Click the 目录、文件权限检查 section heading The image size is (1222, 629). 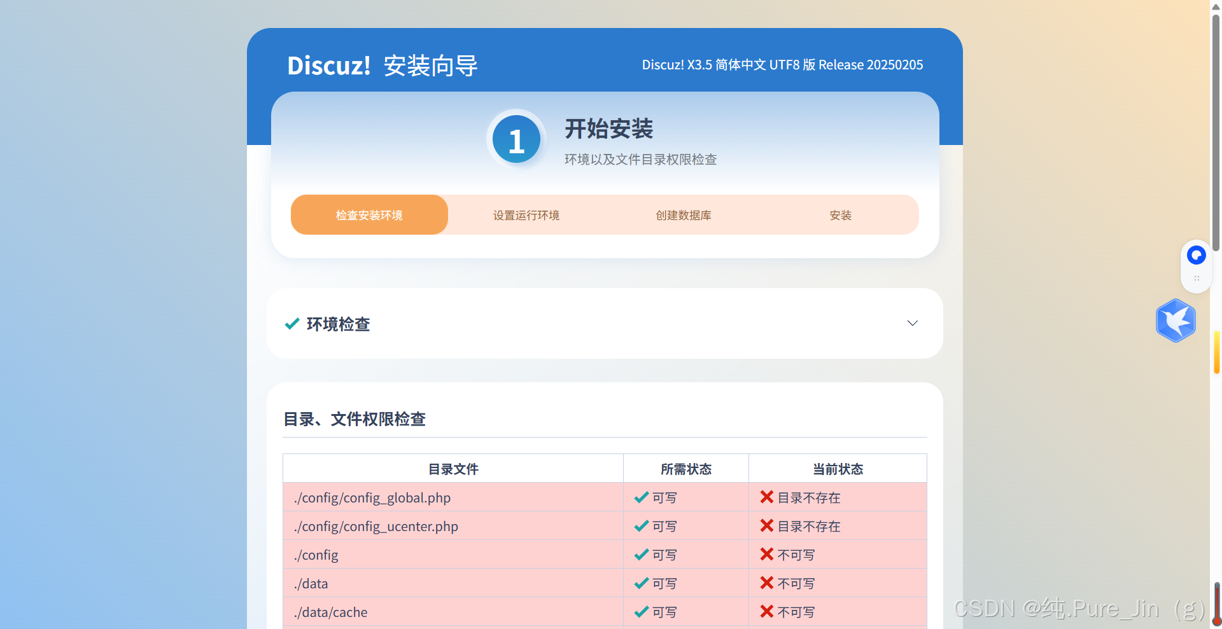coord(355,419)
